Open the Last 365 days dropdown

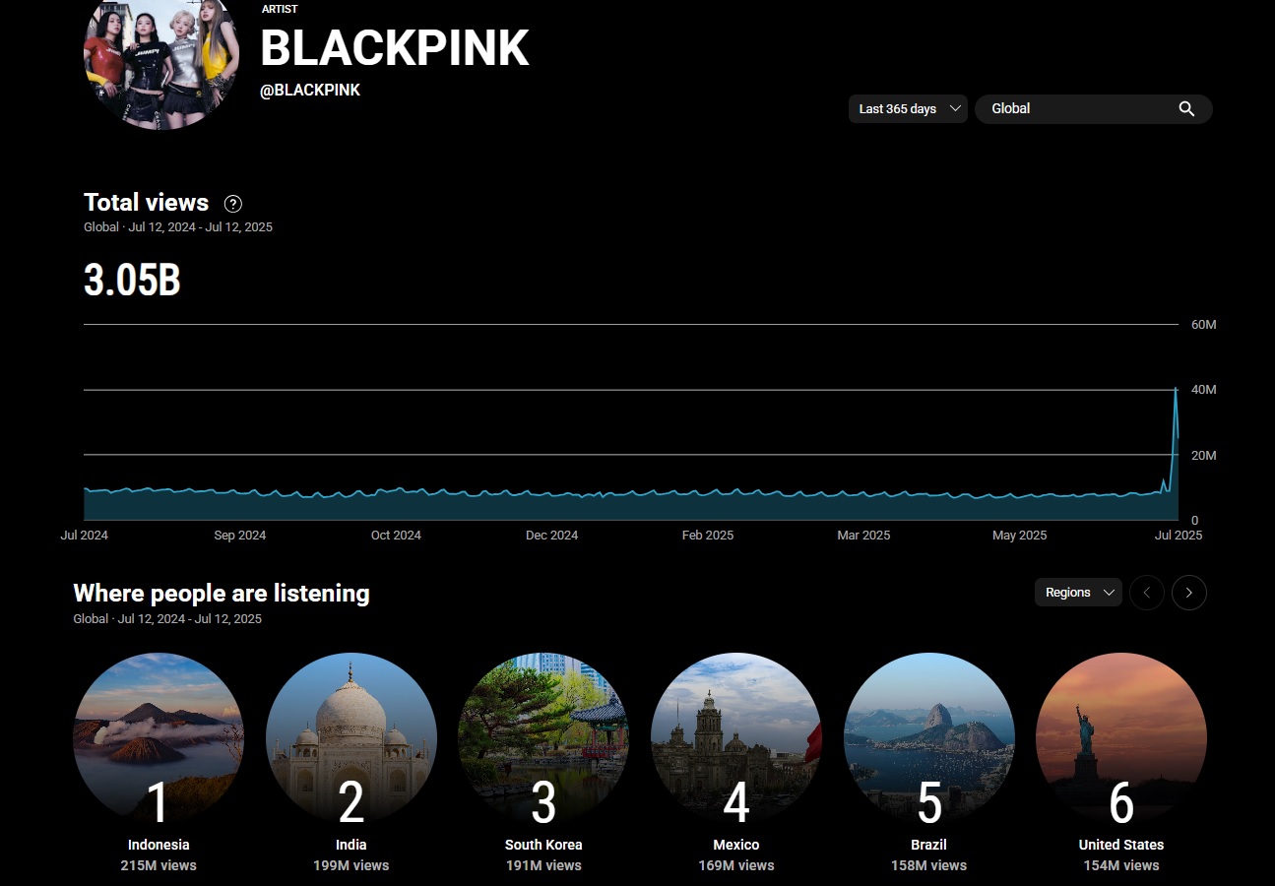[908, 109]
